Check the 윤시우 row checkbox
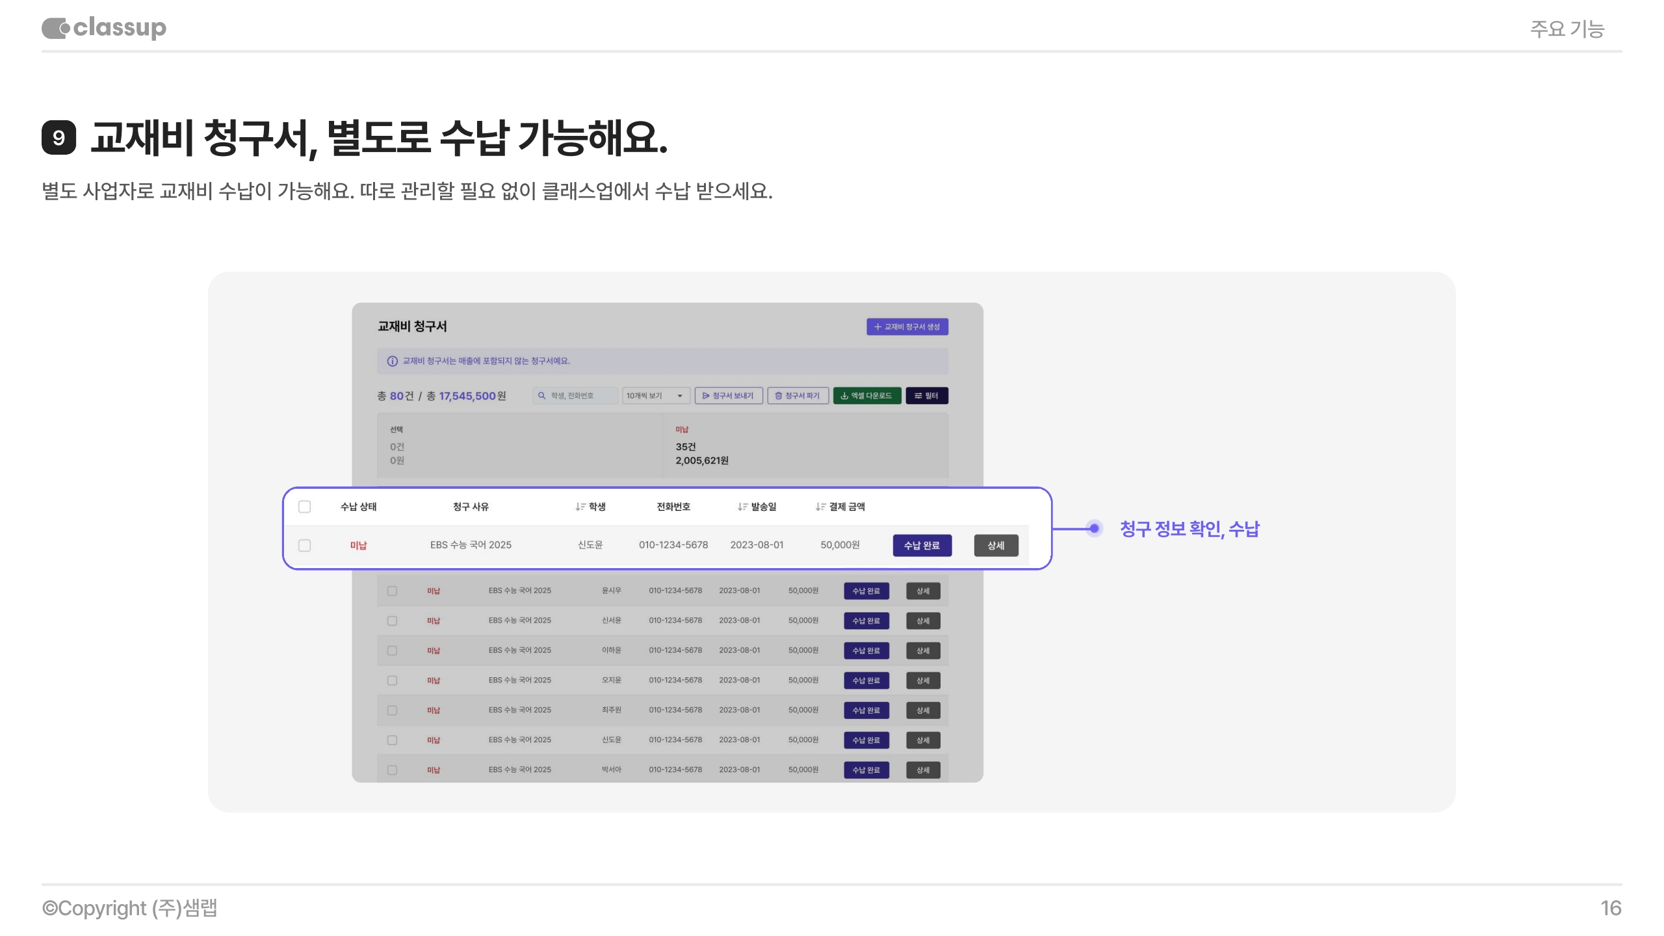 [392, 591]
